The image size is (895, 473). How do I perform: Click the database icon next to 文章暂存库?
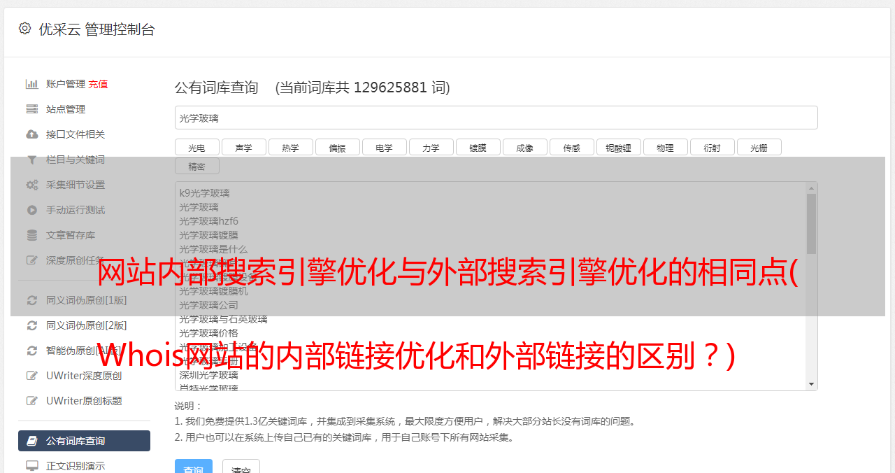(x=32, y=235)
